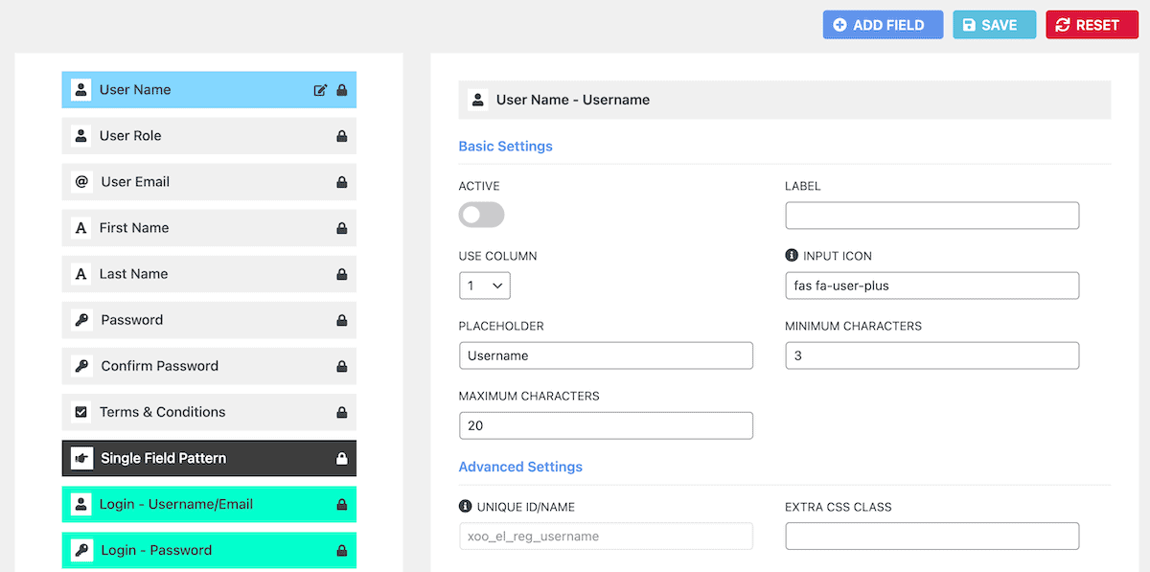1150x572 pixels.
Task: Click the pointing-hand icon on Single Field Pattern
Action: tap(80, 458)
